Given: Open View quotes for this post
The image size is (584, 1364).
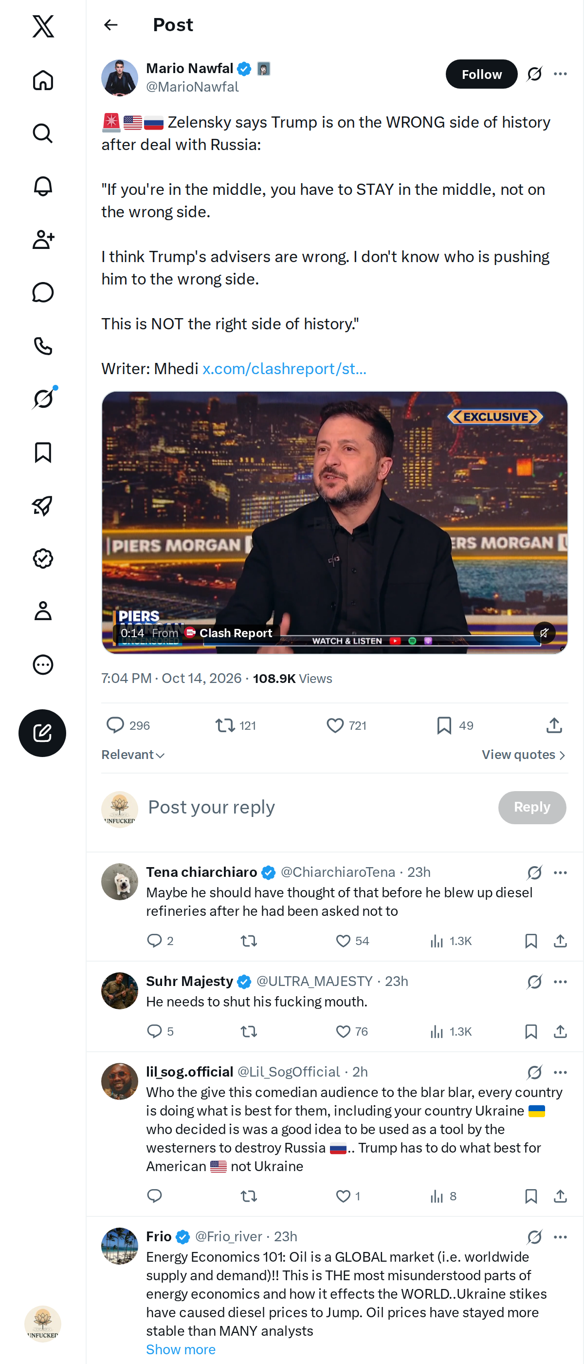Looking at the screenshot, I should coord(524,755).
